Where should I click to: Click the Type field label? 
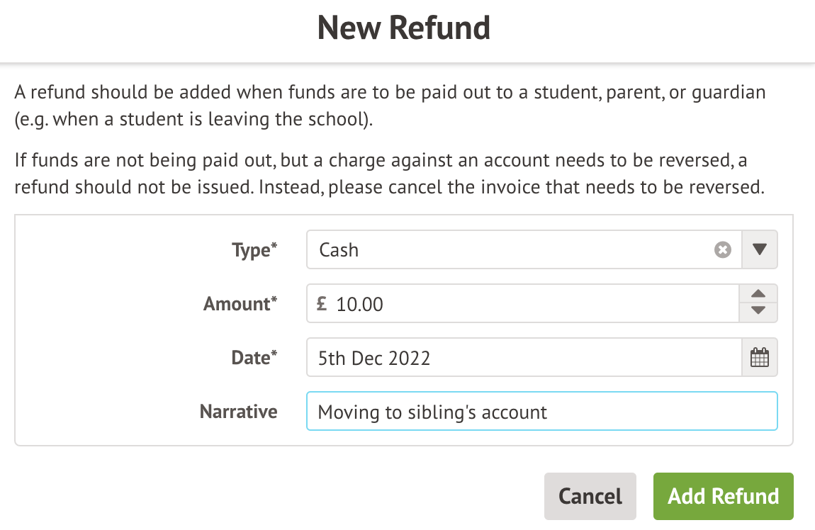[251, 250]
